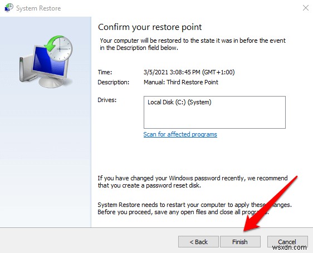Click the 'Confirm your restore point' heading

(x=150, y=27)
